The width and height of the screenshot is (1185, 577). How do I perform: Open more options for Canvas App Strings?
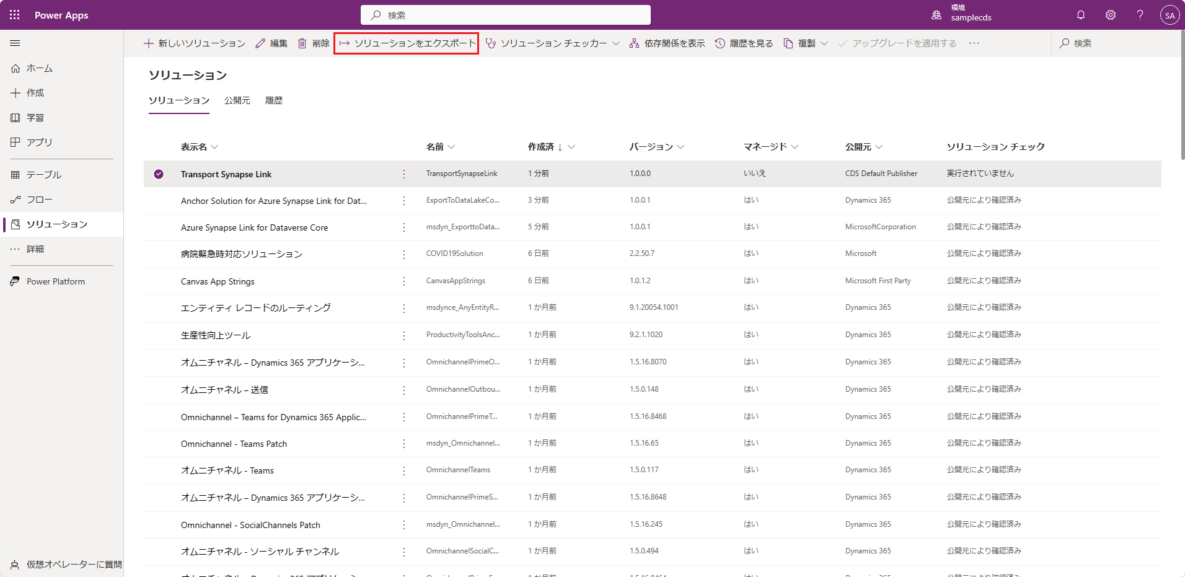coord(404,281)
